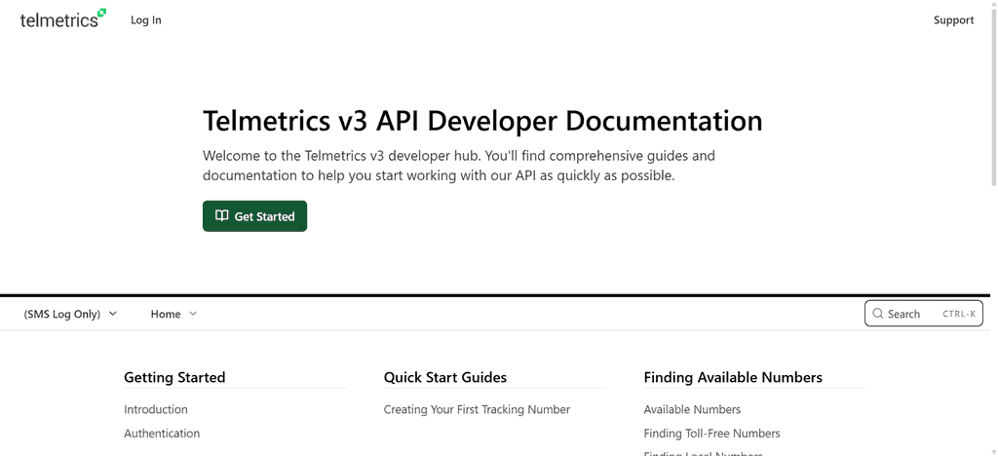This screenshot has height=456, width=998.
Task: Focus the Search CTRL-K field
Action: click(924, 314)
